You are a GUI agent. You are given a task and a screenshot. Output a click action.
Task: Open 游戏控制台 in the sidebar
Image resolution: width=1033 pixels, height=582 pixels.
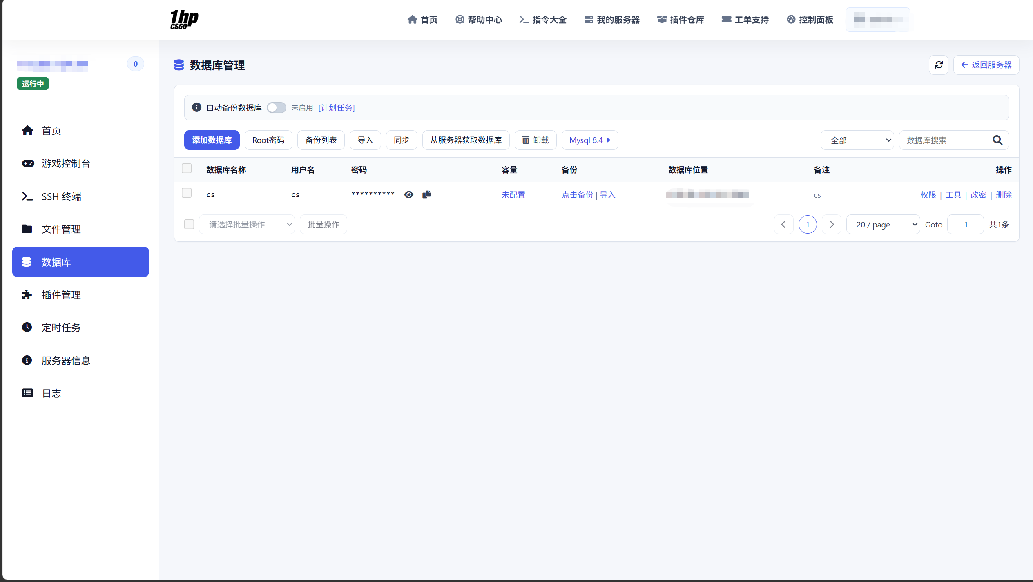coord(80,163)
